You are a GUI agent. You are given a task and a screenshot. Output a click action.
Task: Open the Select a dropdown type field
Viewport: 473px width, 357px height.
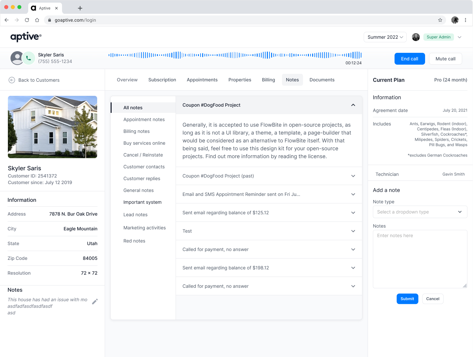[420, 212]
